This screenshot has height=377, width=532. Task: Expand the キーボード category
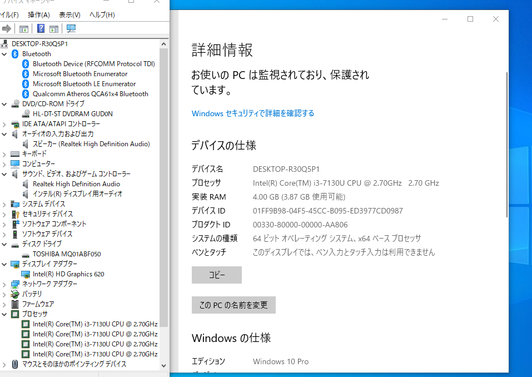pos(4,155)
